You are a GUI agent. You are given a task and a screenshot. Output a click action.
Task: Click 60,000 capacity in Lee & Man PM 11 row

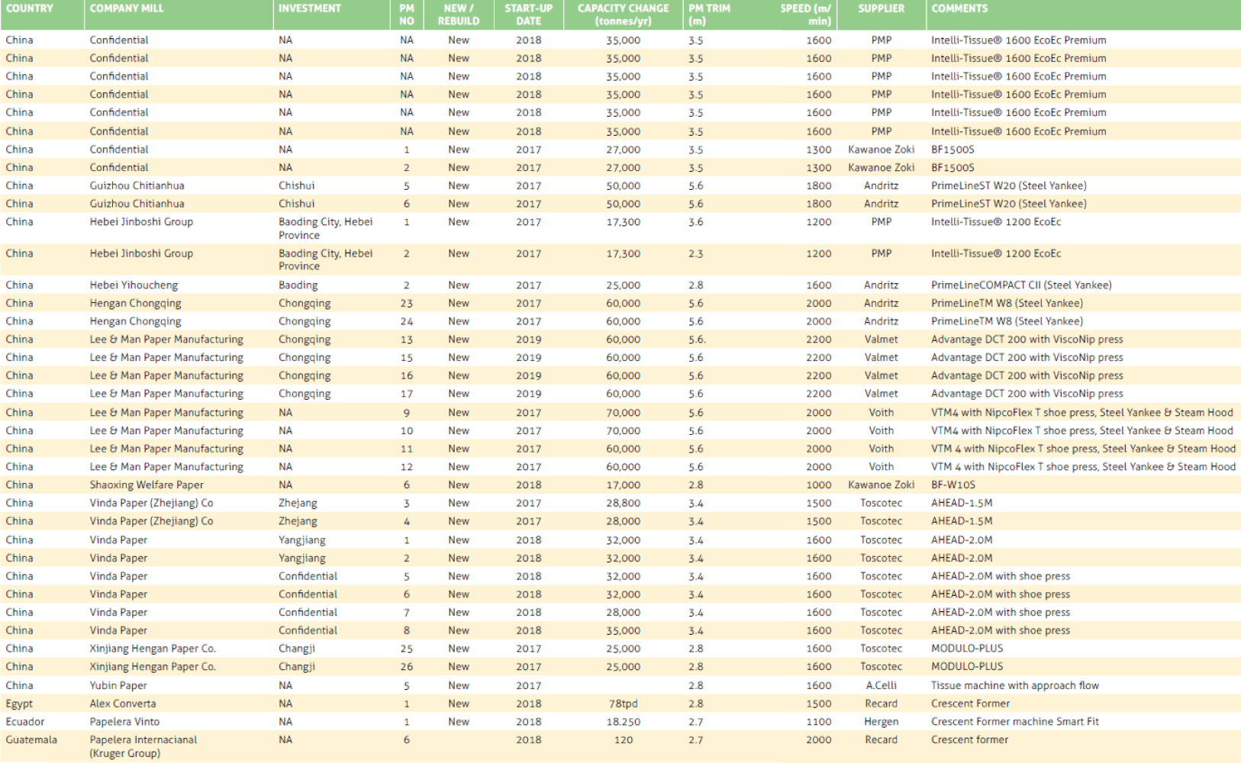click(x=624, y=449)
